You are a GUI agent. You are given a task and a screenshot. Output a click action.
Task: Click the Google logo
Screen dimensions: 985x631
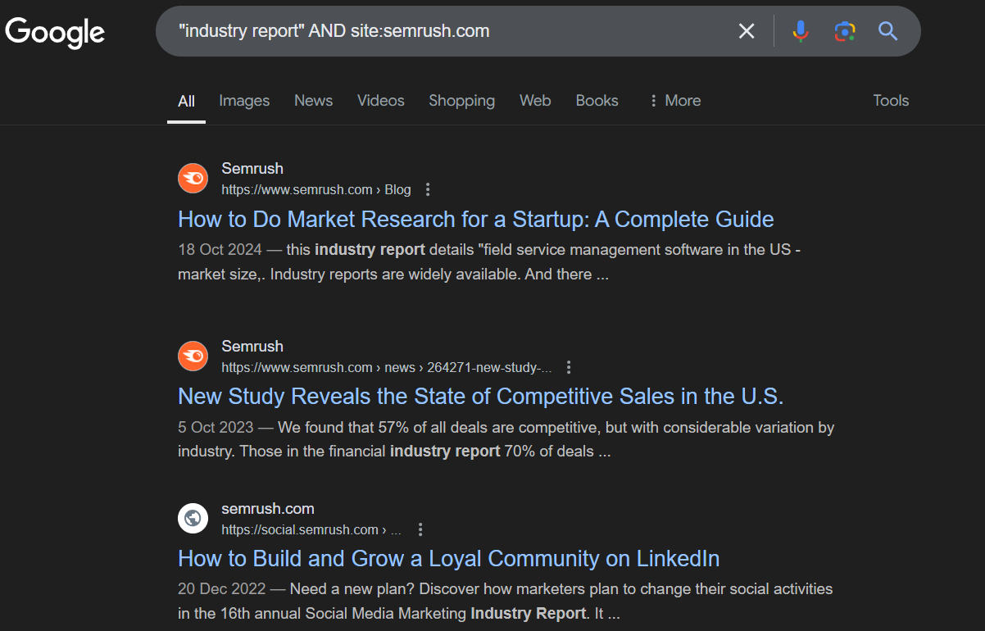(x=55, y=32)
